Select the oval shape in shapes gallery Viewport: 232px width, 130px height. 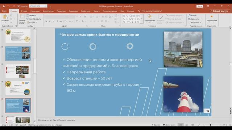click(x=135, y=16)
